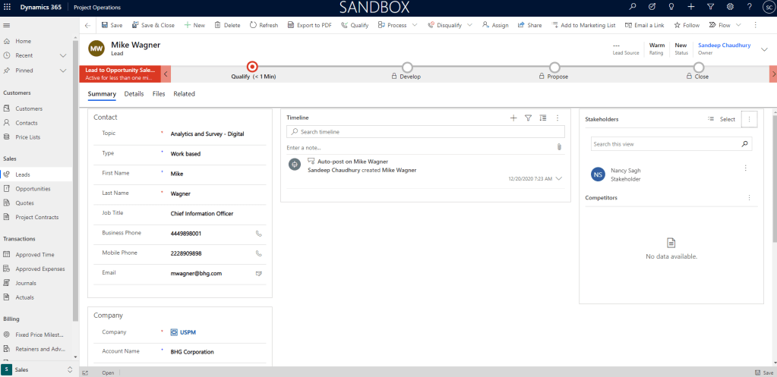Click the Email send icon beside mwagner@bhg.com
The image size is (777, 377).
point(259,273)
